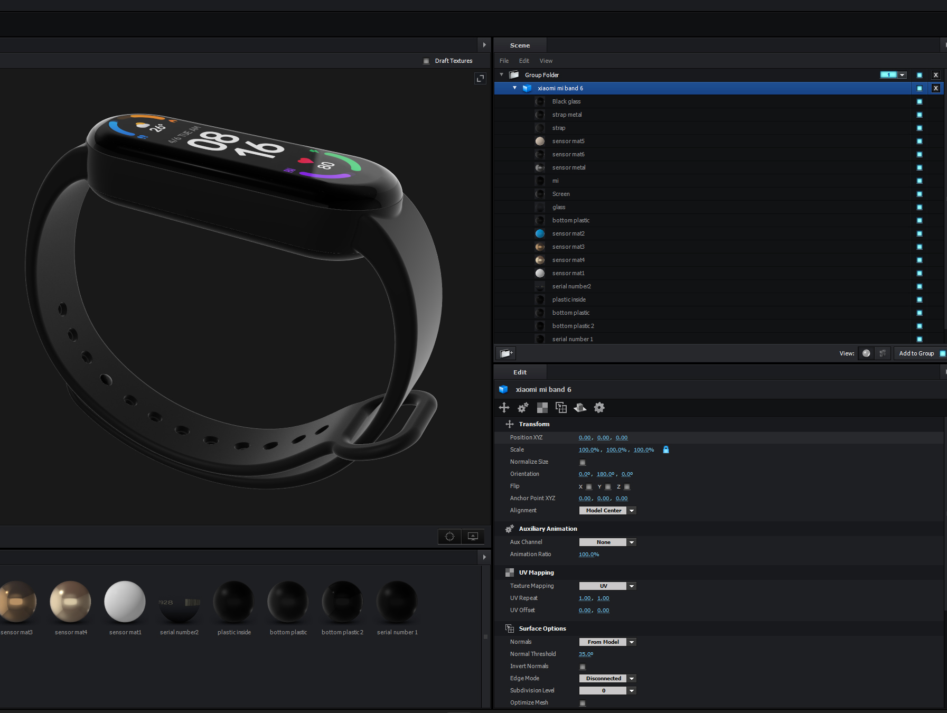This screenshot has height=713, width=947.
Task: Open the Edit menu in the Scene panel
Action: (524, 61)
